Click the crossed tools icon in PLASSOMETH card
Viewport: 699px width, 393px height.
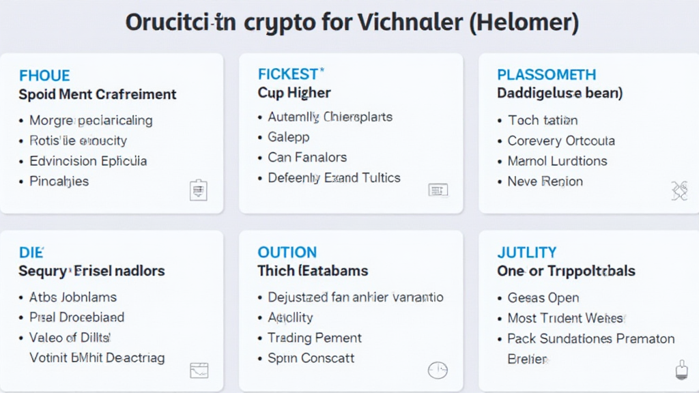click(x=678, y=190)
